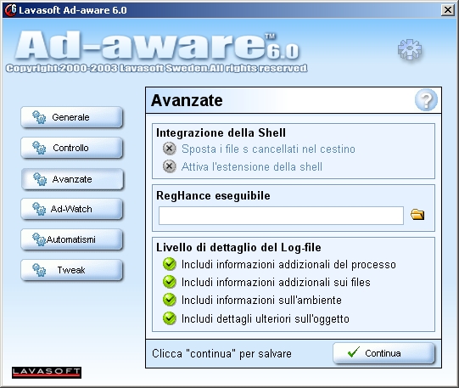Click the 'Integrazione della Shell' heading

point(221,132)
